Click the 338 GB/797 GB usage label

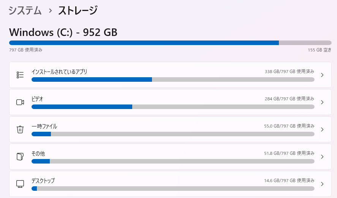pyautogui.click(x=289, y=72)
